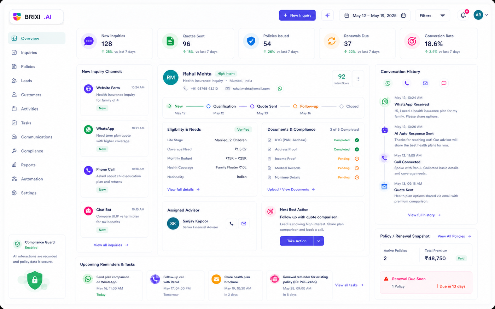
Task: Select the Closed stage marker
Action: pyautogui.click(x=341, y=106)
